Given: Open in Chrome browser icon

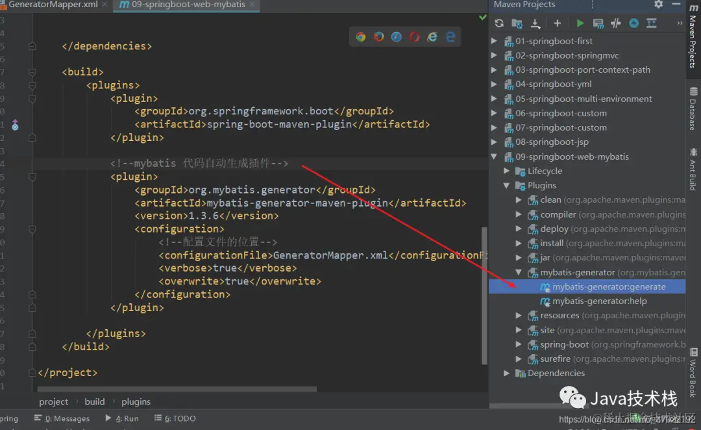Looking at the screenshot, I should (361, 36).
